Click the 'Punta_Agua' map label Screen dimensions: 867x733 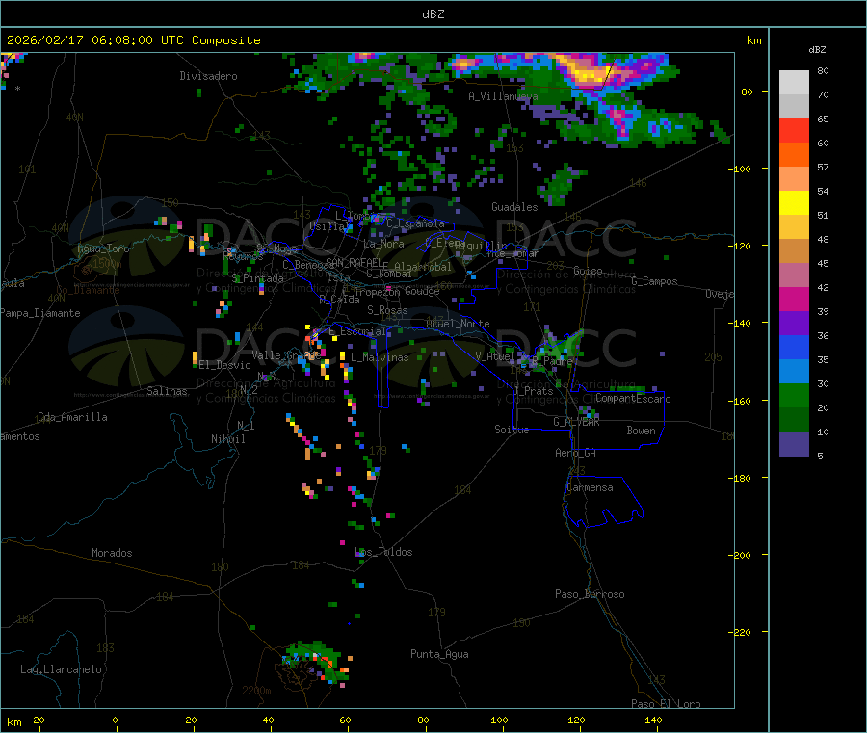(x=439, y=654)
